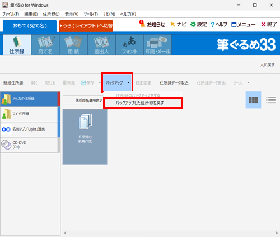Open the 住所録 address book icon tab

point(17,45)
